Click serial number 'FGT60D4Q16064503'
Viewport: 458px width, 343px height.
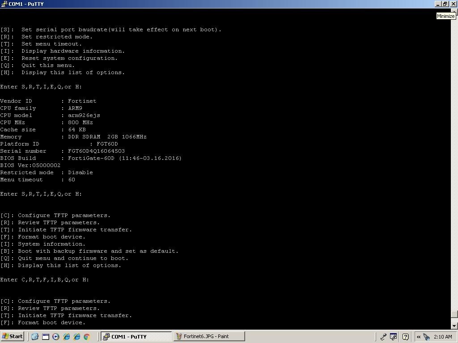coord(97,151)
